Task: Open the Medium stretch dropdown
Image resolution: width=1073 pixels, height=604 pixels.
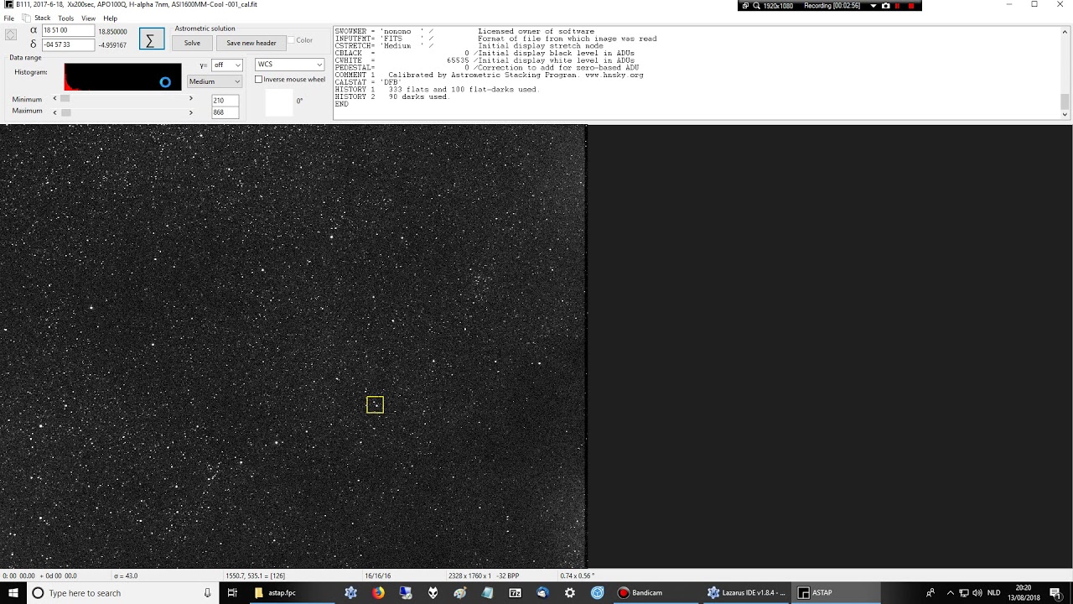Action: 215,81
